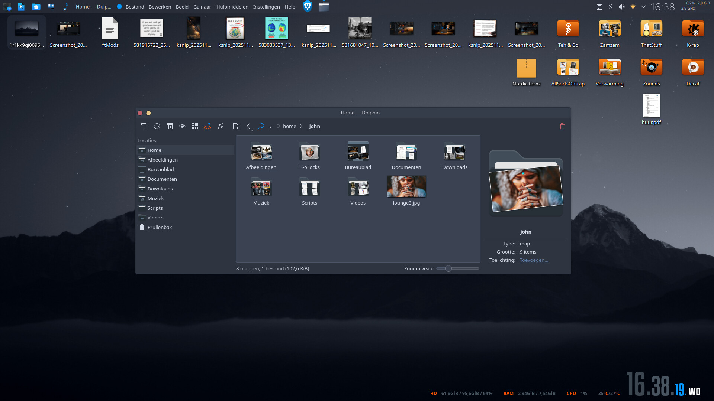Open the search magnifier in Dolphin
Viewport: 714px width, 401px height.
pyautogui.click(x=261, y=126)
